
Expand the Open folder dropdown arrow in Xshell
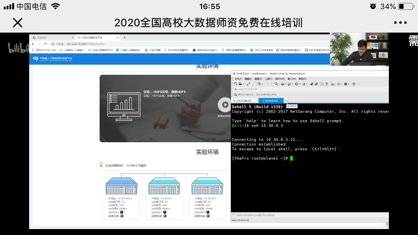tap(243, 84)
